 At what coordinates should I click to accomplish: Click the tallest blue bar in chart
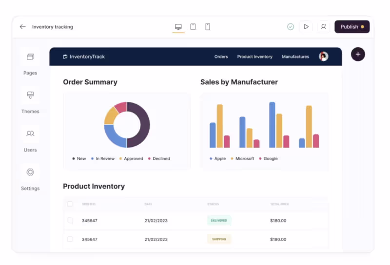[x=272, y=125]
